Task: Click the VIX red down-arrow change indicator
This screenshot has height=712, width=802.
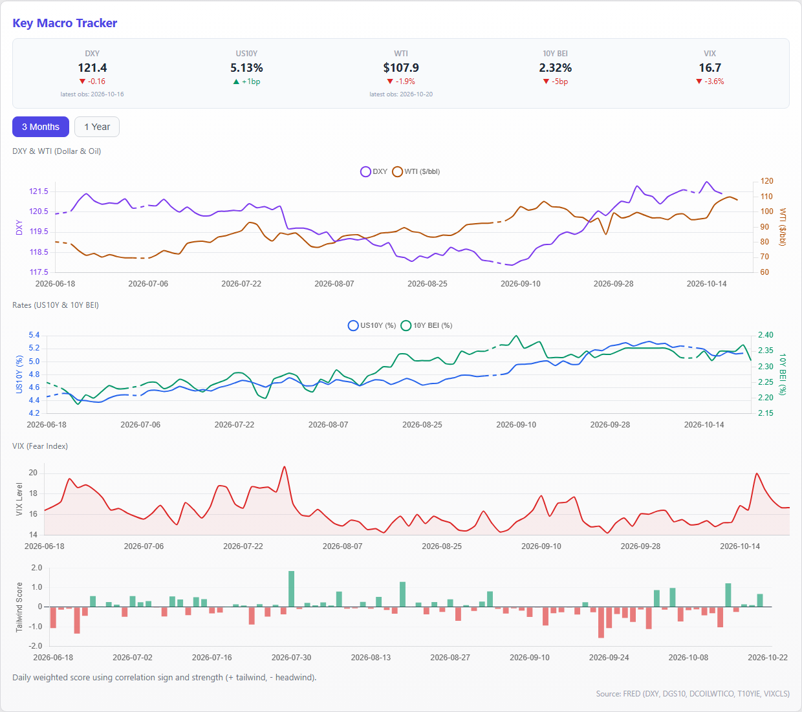Action: pos(699,81)
